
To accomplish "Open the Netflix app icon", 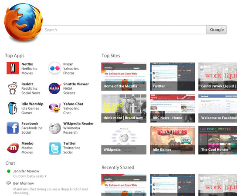I will [x=13, y=68].
